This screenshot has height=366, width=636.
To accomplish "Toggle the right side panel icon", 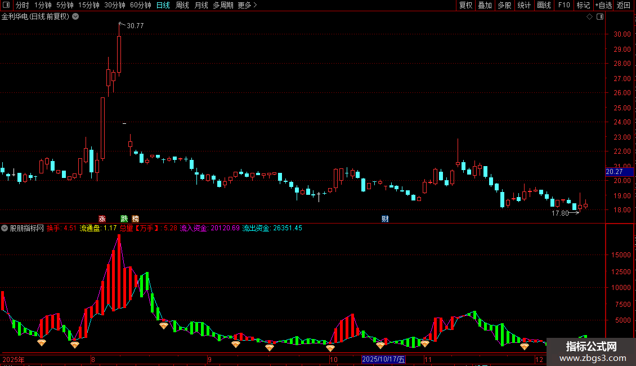I will 600,17.
